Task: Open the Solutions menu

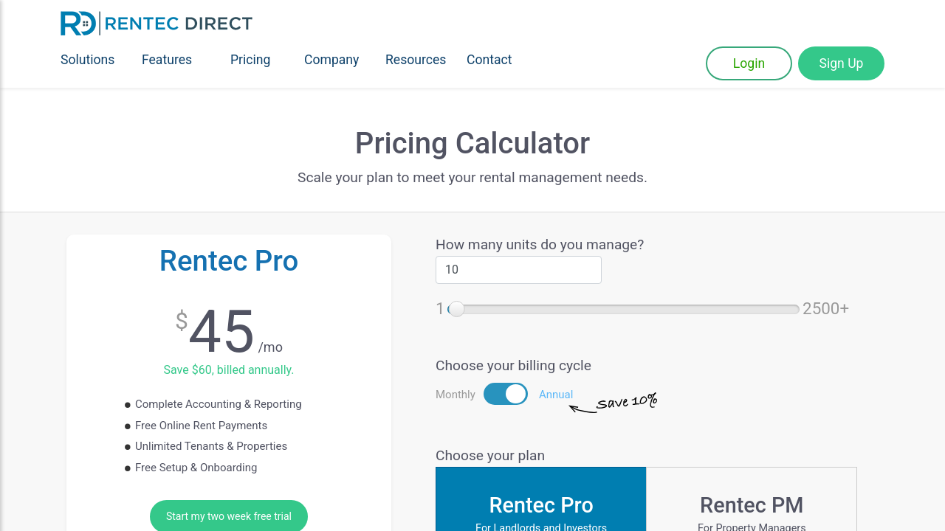Action: (x=87, y=60)
